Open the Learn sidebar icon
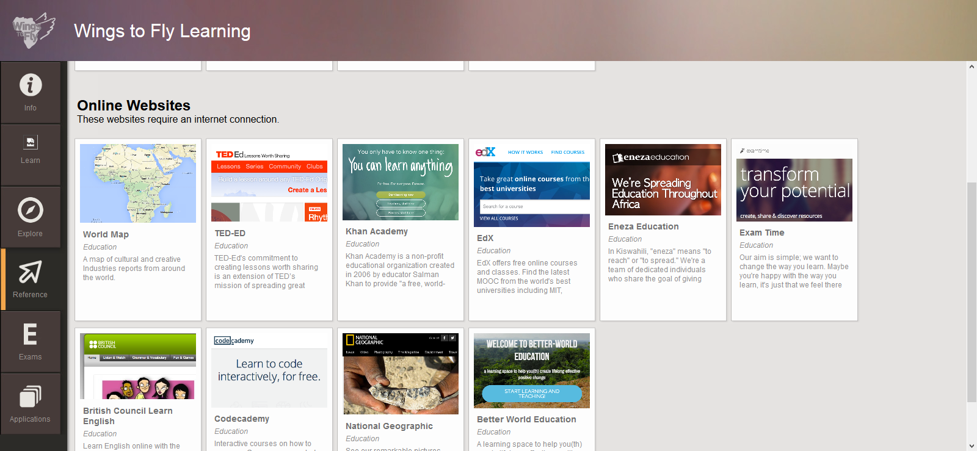This screenshot has width=977, height=451. pyautogui.click(x=31, y=142)
